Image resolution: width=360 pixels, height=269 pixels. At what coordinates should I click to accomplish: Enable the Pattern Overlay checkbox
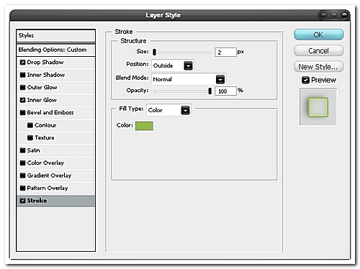coord(22,188)
